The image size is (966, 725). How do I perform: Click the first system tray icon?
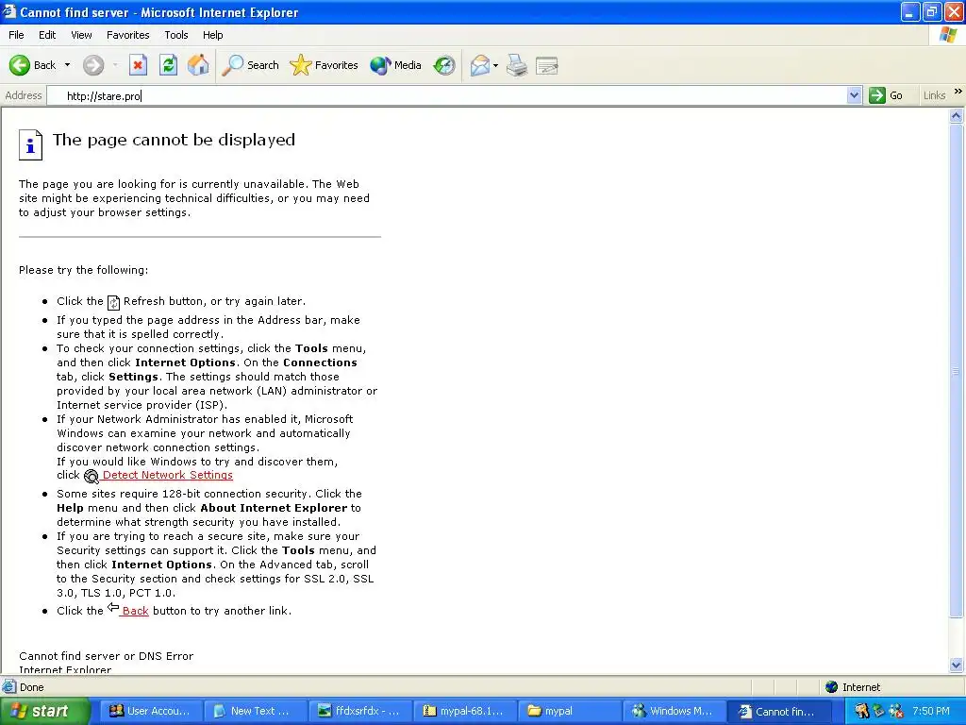pos(861,711)
